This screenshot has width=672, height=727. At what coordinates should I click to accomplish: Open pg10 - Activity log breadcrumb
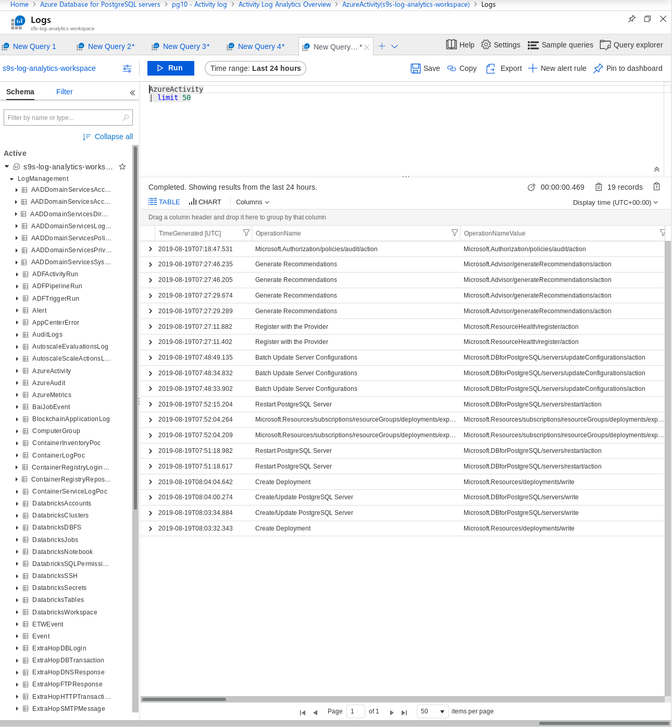(x=200, y=4)
